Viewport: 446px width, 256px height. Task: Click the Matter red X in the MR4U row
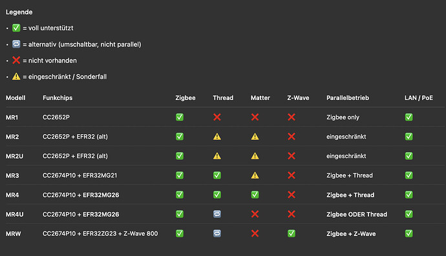pos(255,214)
